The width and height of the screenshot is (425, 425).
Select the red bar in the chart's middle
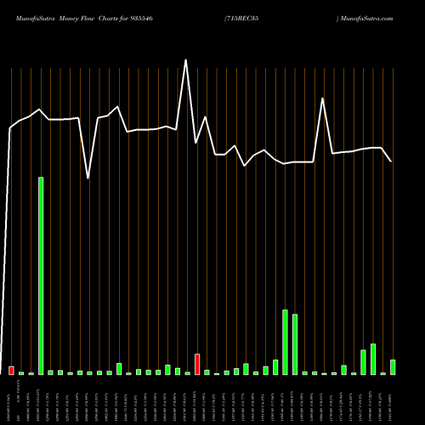(197, 364)
